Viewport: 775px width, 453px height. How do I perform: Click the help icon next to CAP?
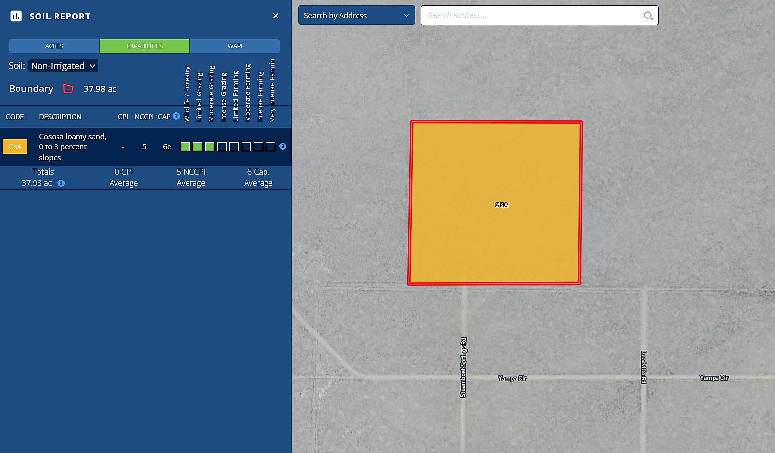(x=176, y=116)
